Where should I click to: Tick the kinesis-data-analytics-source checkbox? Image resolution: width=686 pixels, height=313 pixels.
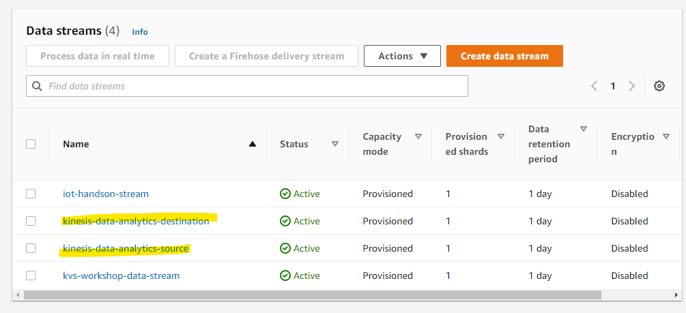[31, 248]
